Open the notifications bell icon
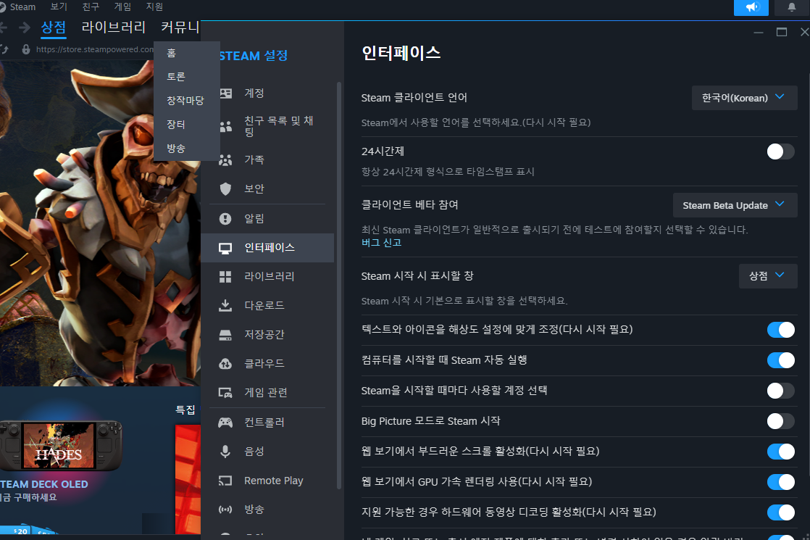The height and width of the screenshot is (540, 810). tap(791, 7)
